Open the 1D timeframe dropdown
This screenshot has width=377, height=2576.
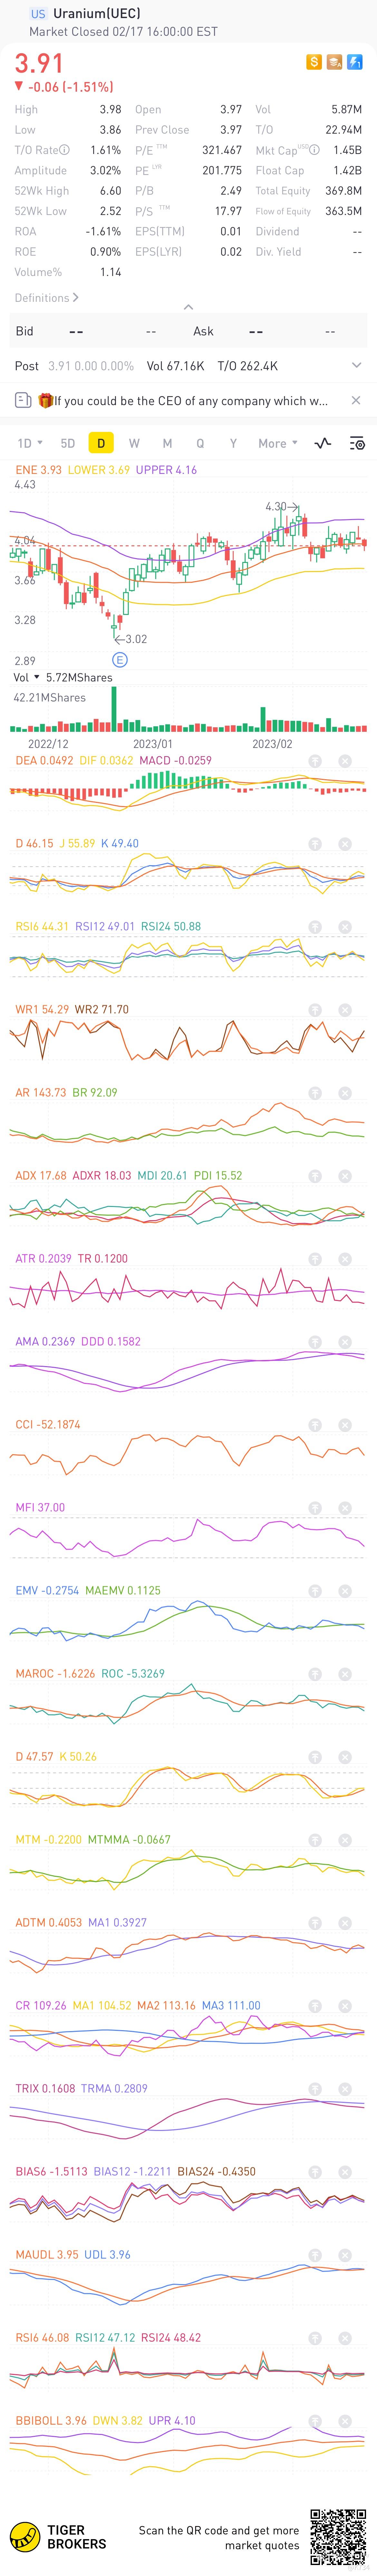[30, 443]
